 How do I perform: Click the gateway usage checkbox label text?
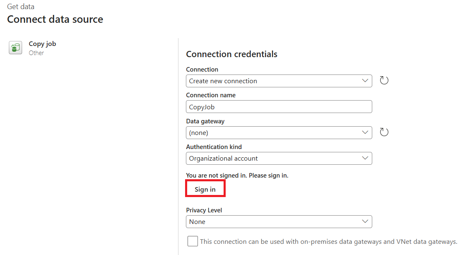(328, 241)
